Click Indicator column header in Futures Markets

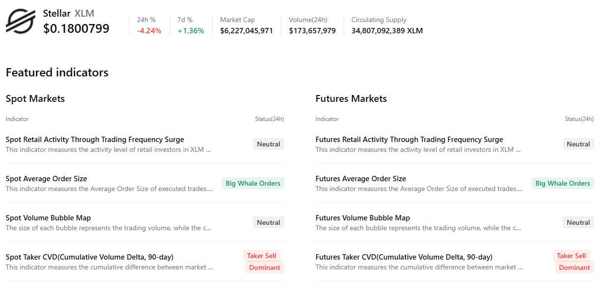coord(327,119)
